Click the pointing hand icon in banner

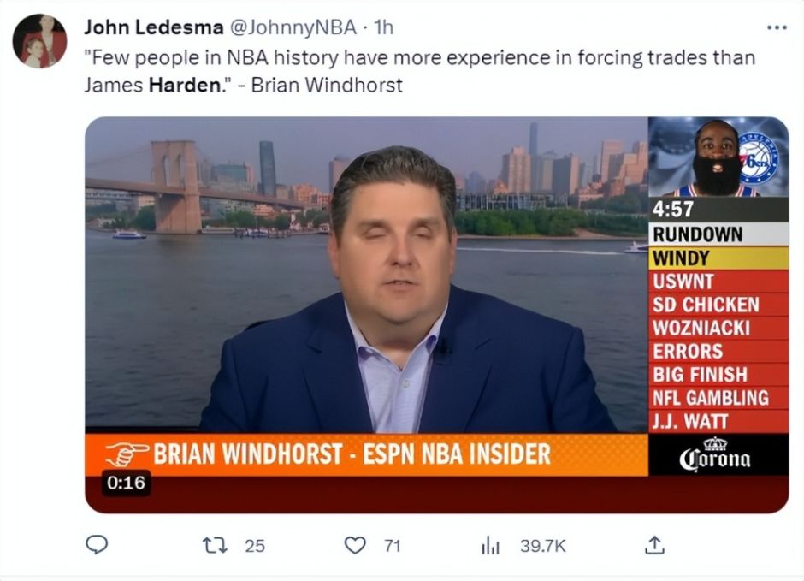pos(127,454)
